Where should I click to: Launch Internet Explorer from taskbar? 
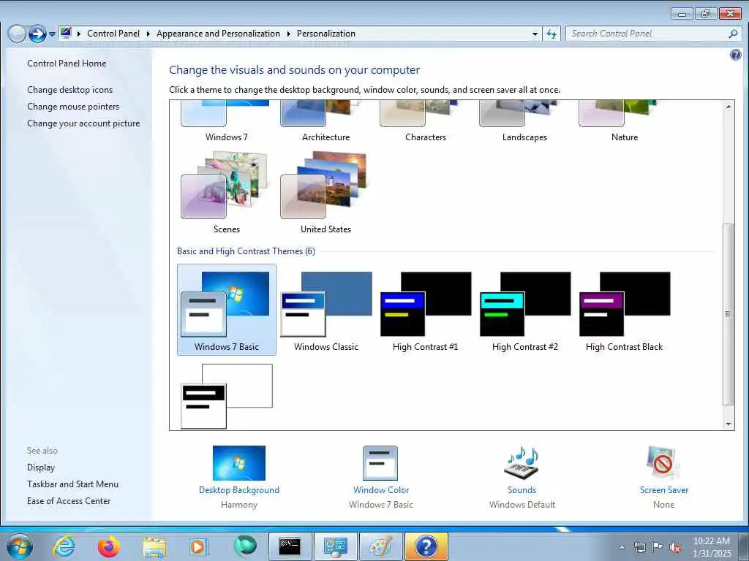coord(64,546)
